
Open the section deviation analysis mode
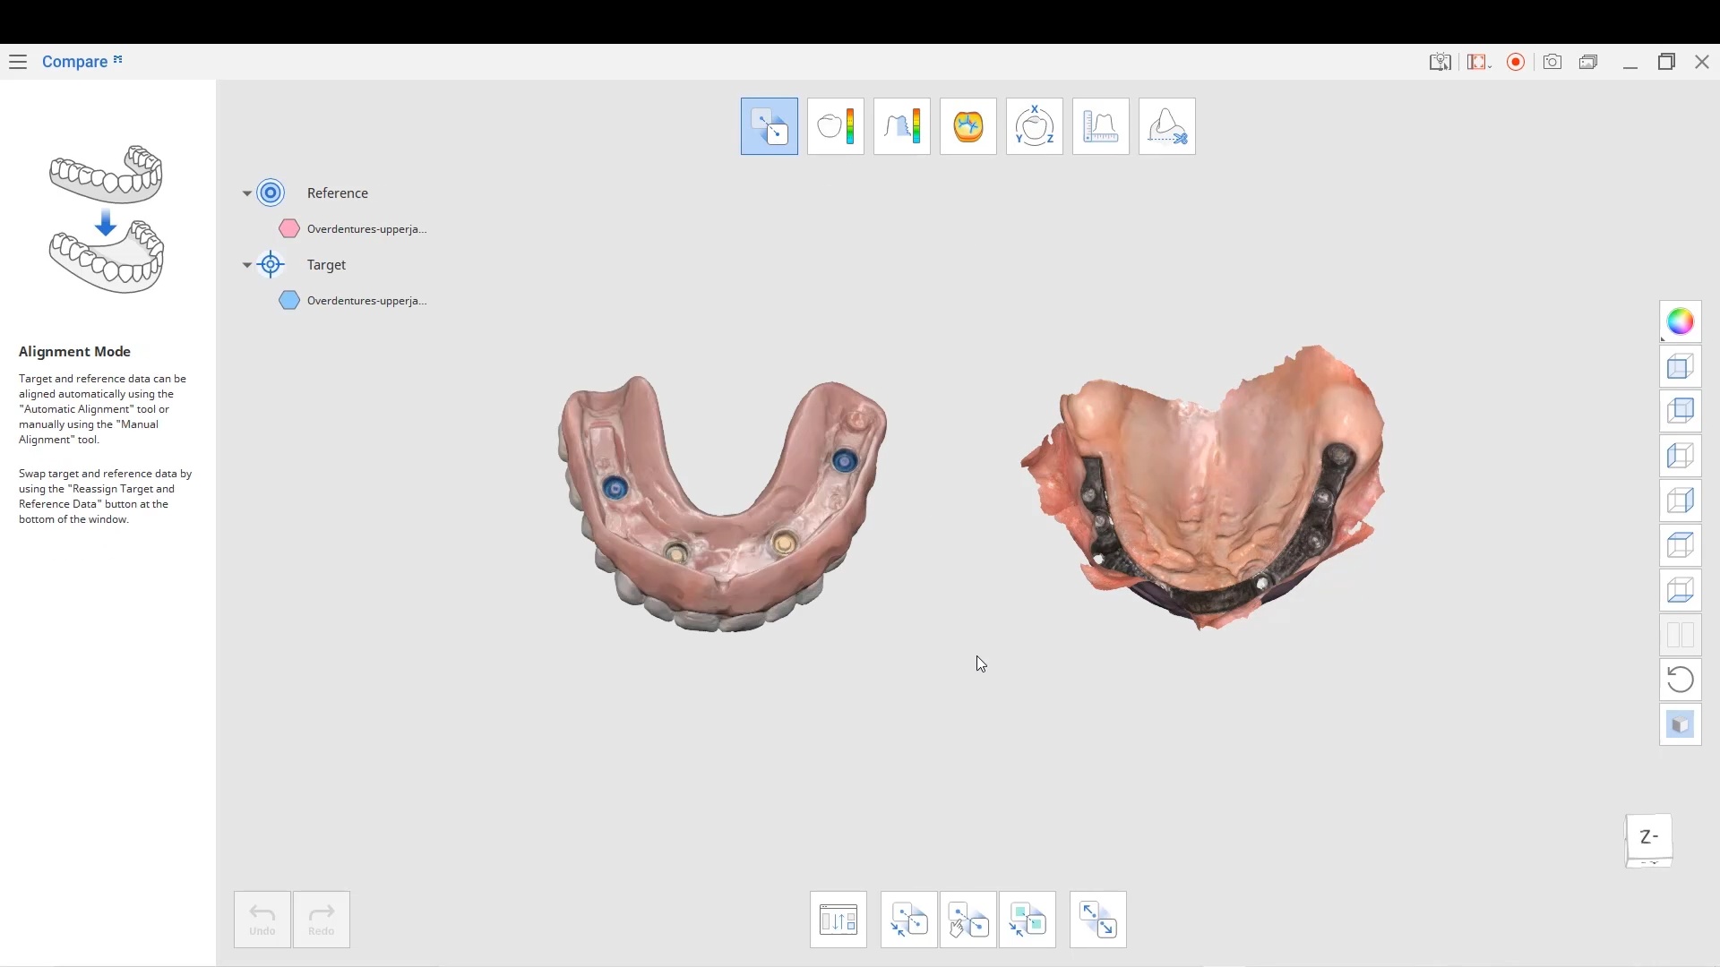click(901, 126)
